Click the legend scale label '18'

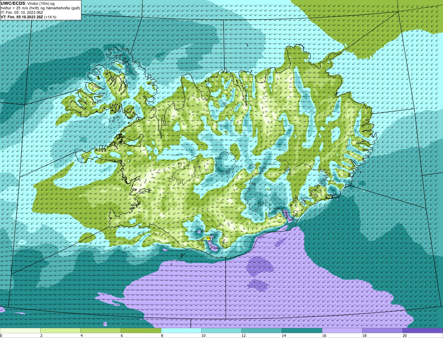[x=364, y=336]
